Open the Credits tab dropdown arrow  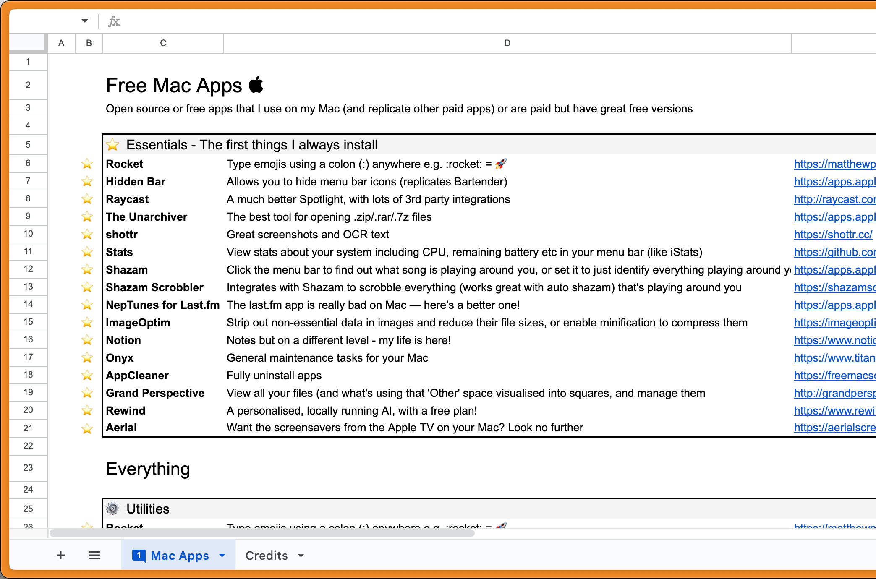click(301, 556)
